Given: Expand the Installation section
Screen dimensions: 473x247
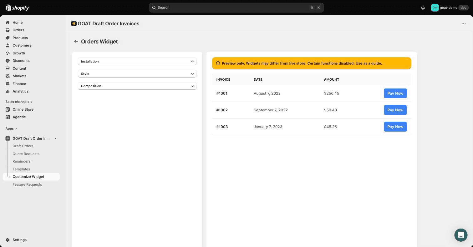Looking at the screenshot, I should 137,61.
